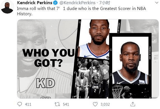Expand the tweet options chevron

[x=157, y=3]
